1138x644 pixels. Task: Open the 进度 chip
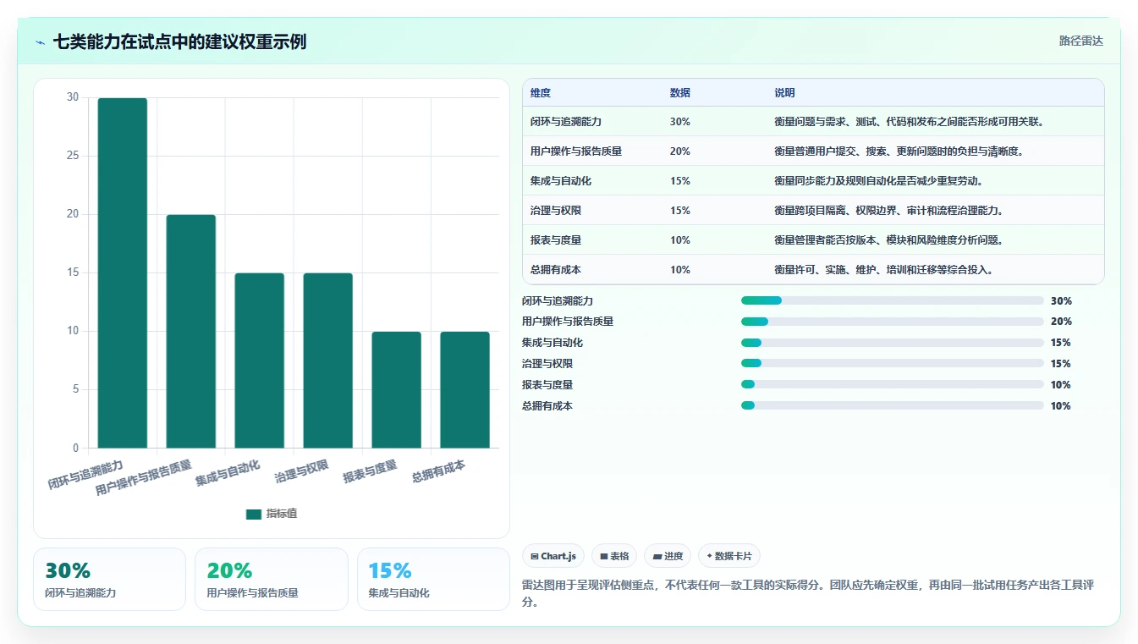668,556
